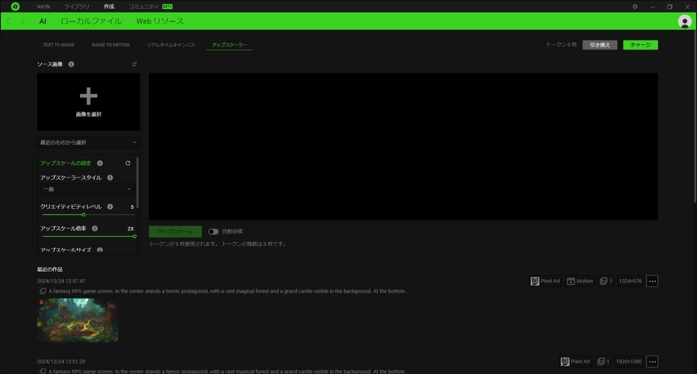The width and height of the screenshot is (697, 374).
Task: Click the back navigation arrow
Action: [8, 21]
